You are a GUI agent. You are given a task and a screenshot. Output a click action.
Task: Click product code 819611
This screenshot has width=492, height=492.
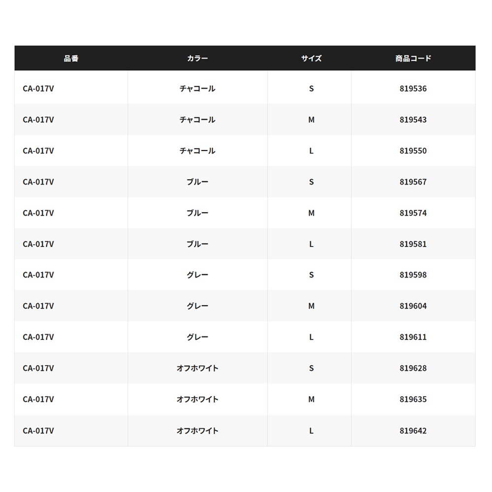coord(413,337)
